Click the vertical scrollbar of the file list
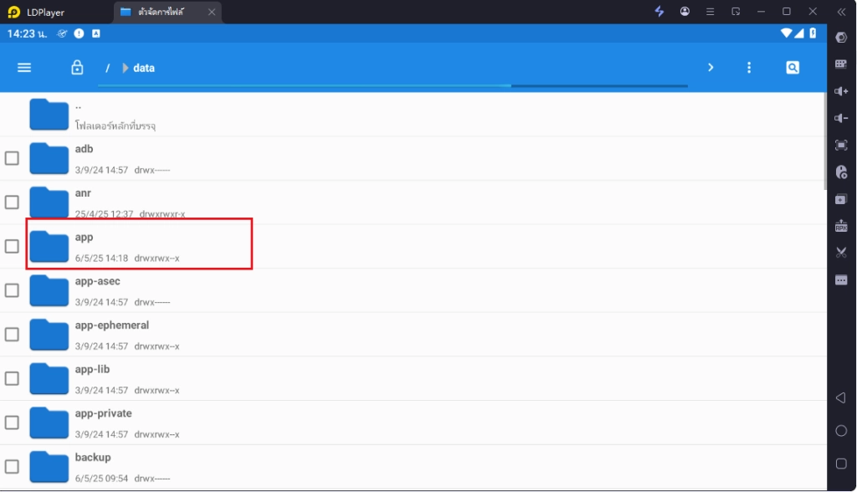 coord(824,142)
